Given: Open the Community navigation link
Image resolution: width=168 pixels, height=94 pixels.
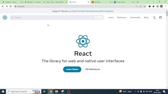Looking at the screenshot, I should pyautogui.click(x=135, y=17).
